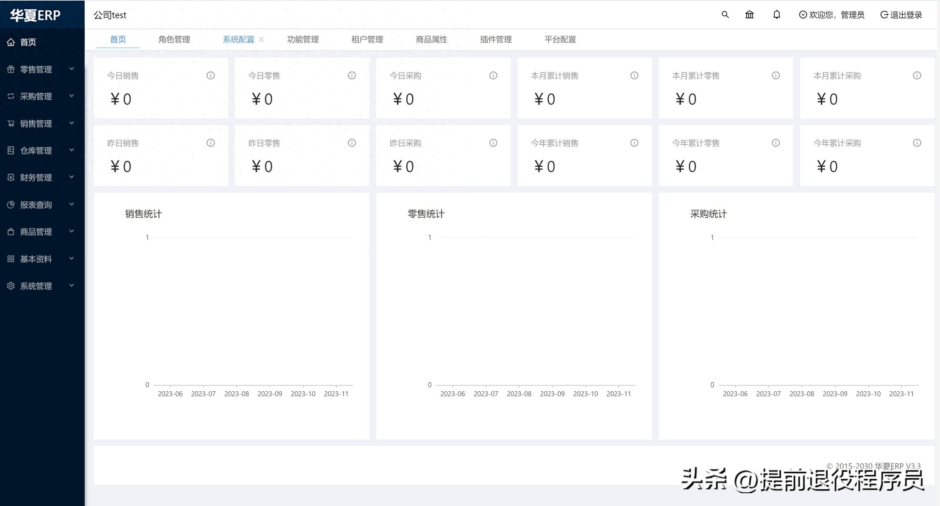Click 退出登录 to log out
Screen dimensions: 940x506
point(901,15)
